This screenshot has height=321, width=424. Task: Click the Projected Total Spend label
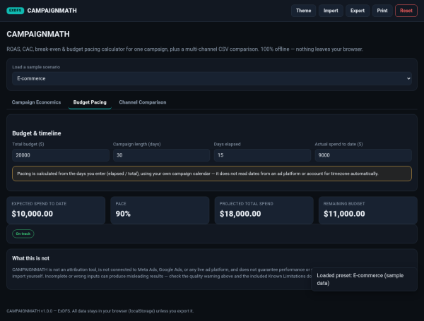click(x=247, y=204)
